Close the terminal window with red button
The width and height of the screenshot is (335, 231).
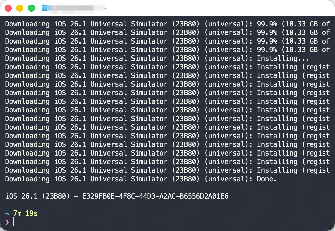coord(8,8)
